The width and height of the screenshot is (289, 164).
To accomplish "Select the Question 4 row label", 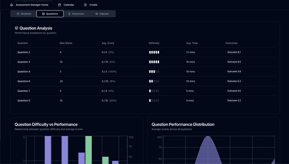I will click(24, 71).
